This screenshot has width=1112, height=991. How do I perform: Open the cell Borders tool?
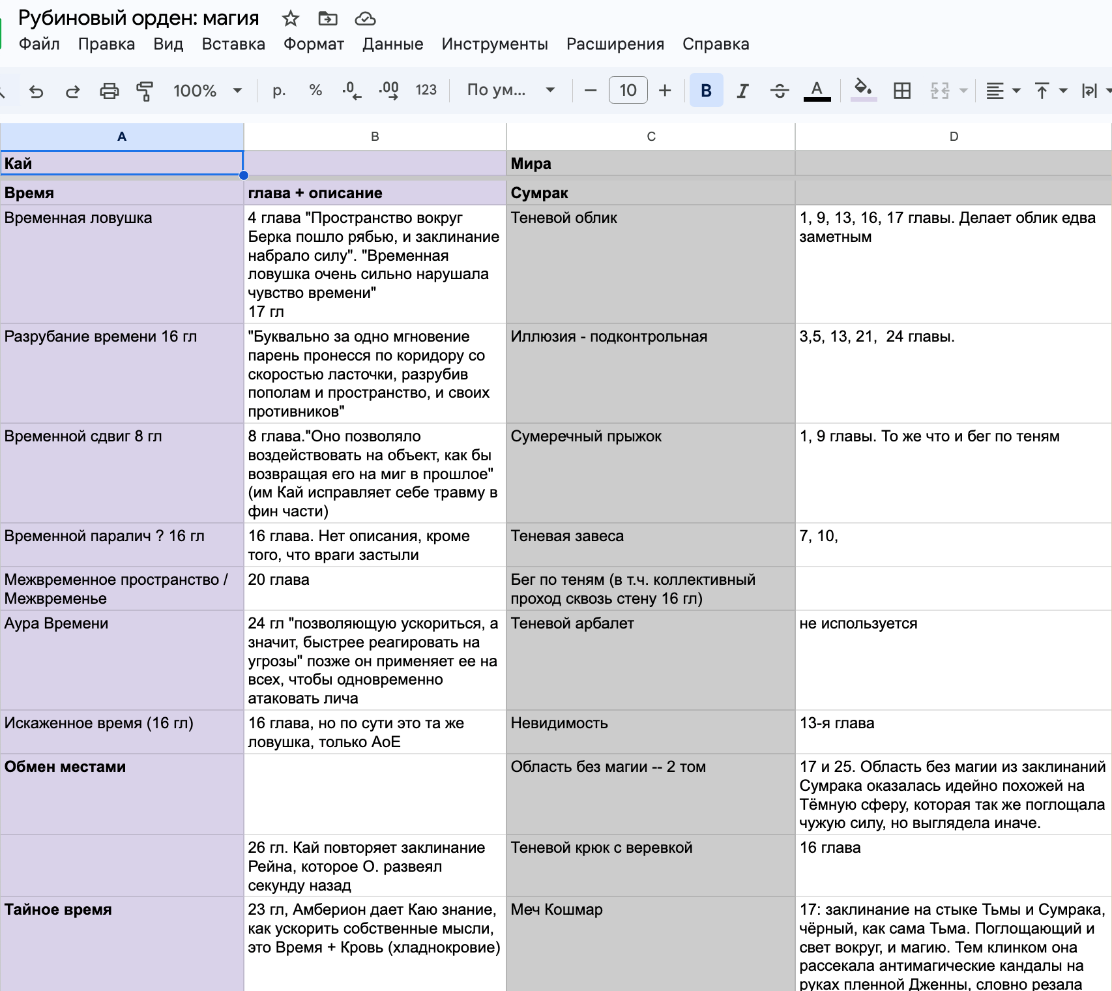(x=902, y=91)
